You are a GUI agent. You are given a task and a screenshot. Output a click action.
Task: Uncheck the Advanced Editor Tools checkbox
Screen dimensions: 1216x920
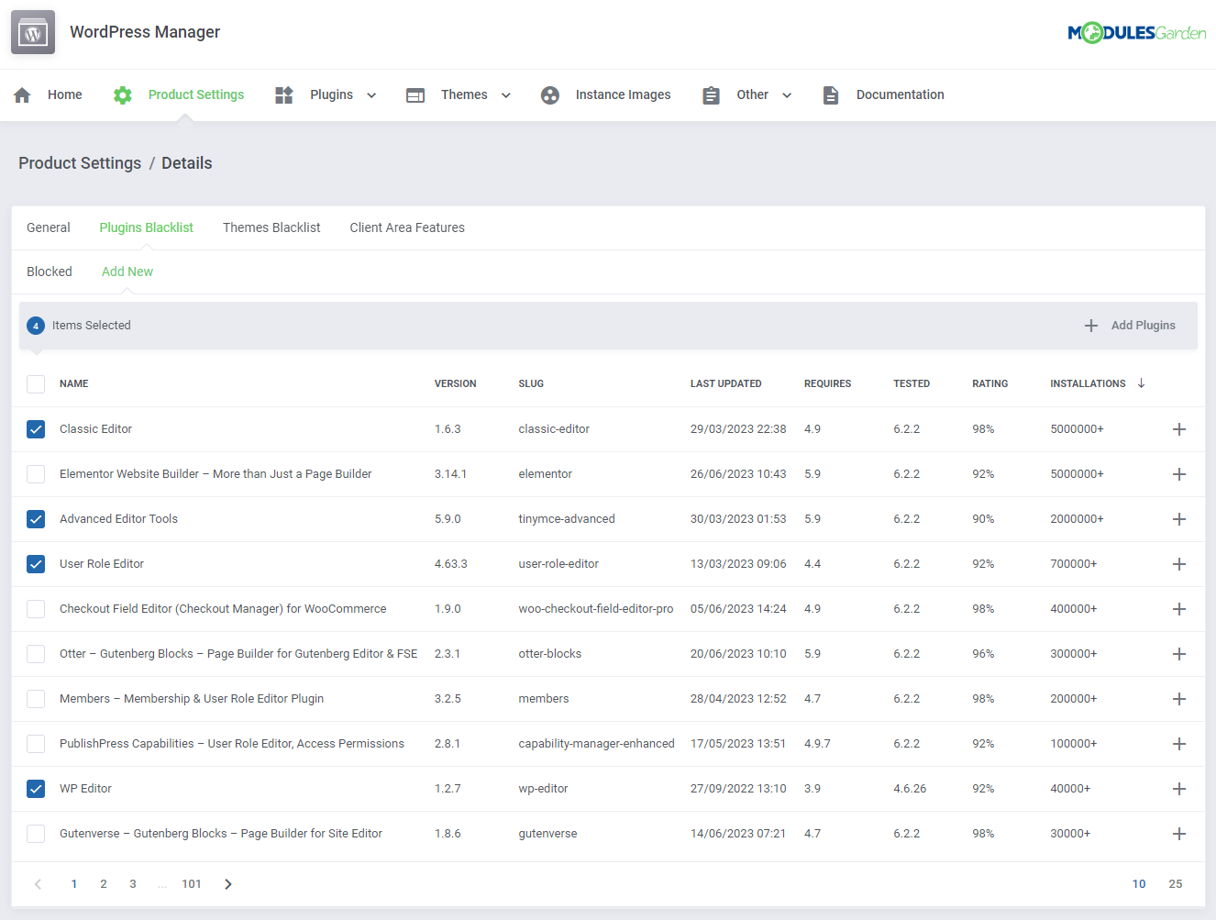coord(36,519)
